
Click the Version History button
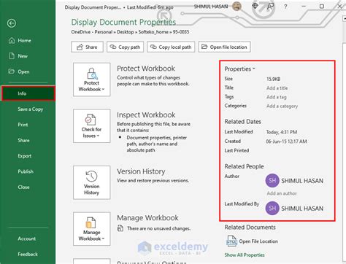[92, 182]
